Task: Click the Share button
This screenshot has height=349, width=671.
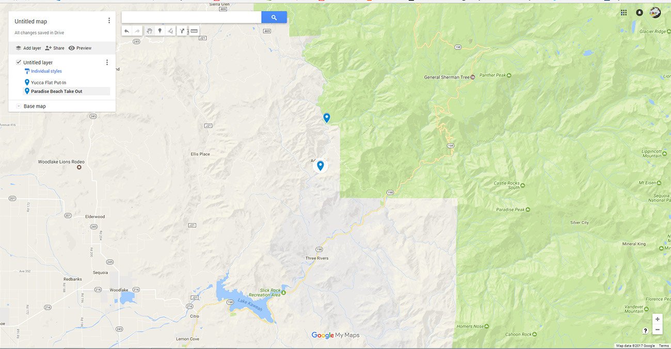Action: pyautogui.click(x=55, y=48)
